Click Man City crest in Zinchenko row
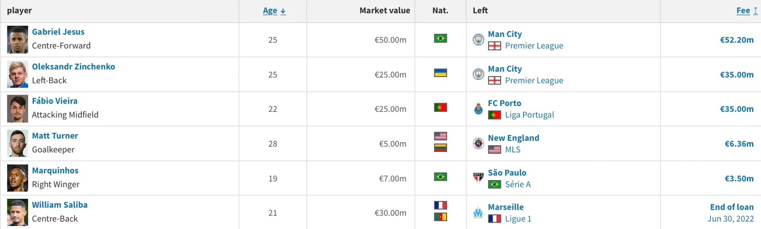 pyautogui.click(x=478, y=74)
